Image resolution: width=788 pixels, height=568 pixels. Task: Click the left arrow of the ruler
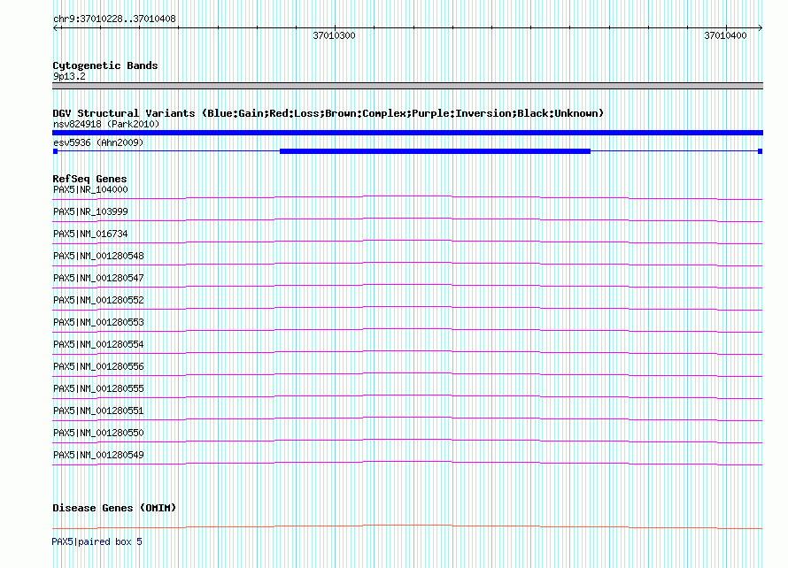click(x=56, y=28)
